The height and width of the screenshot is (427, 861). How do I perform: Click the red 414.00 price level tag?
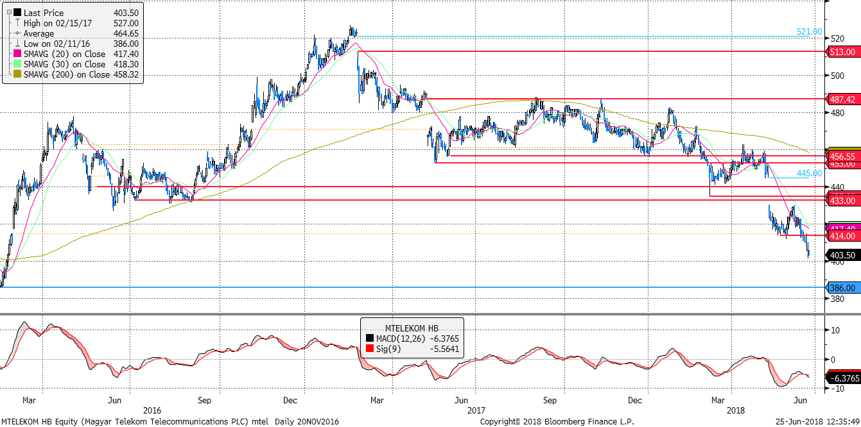(x=842, y=236)
